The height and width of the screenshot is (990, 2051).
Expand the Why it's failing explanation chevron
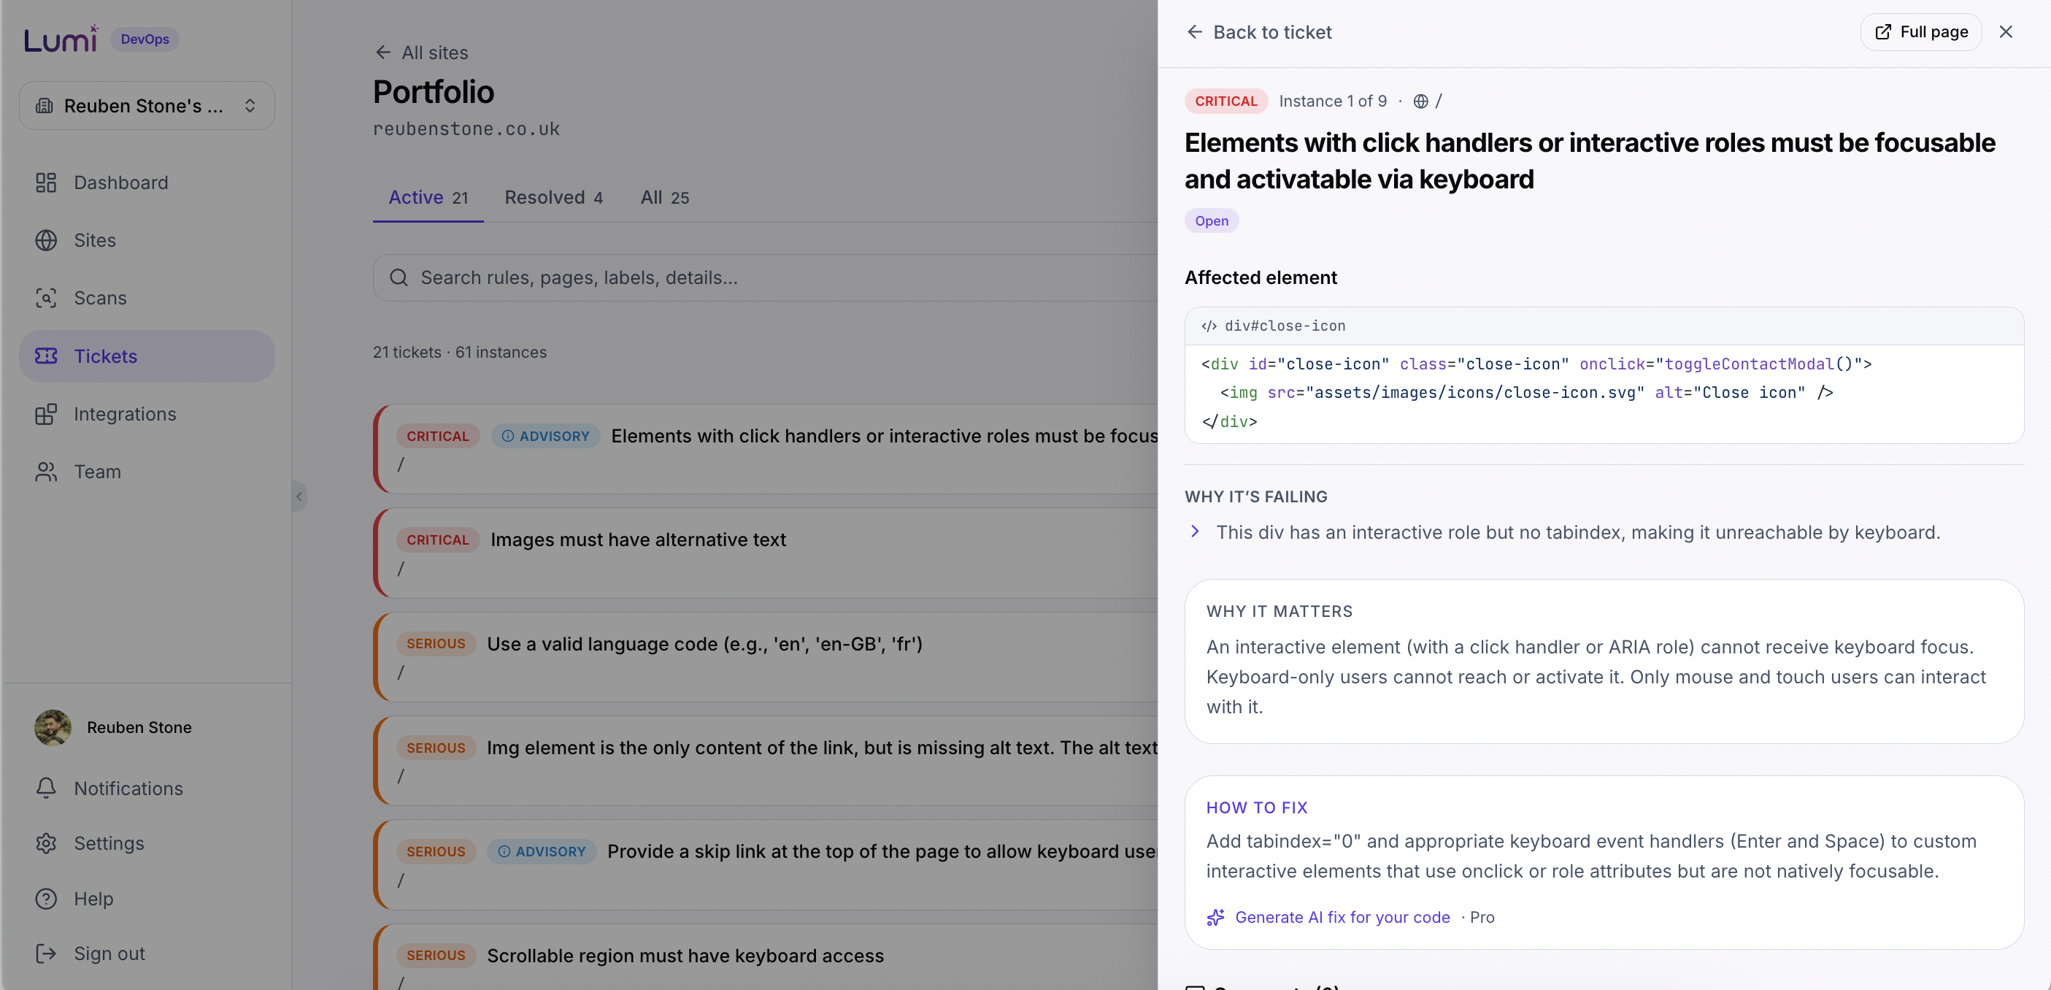(x=1195, y=532)
